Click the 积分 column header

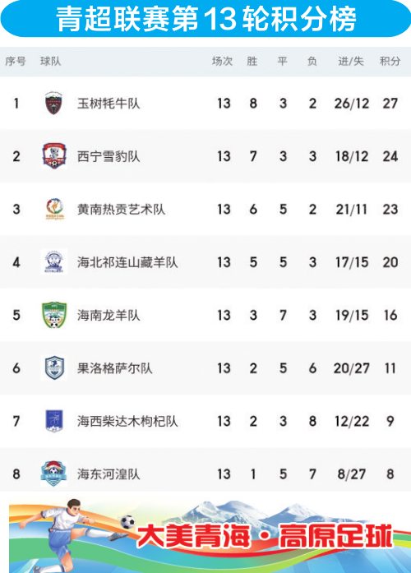(x=390, y=61)
